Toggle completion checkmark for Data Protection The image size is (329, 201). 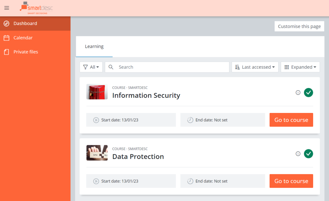point(308,153)
